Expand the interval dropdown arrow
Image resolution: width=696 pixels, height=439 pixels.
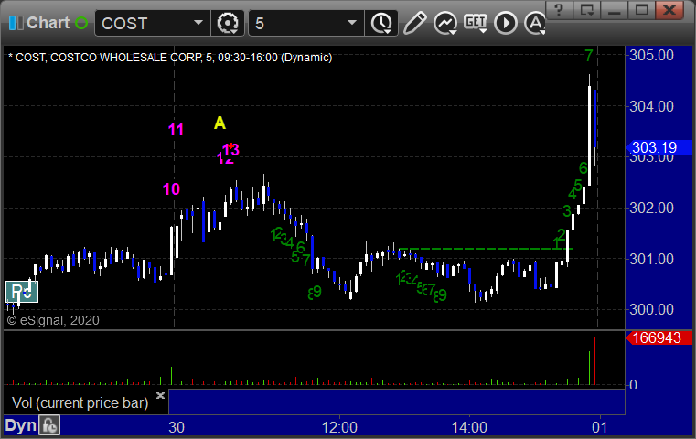(x=352, y=23)
